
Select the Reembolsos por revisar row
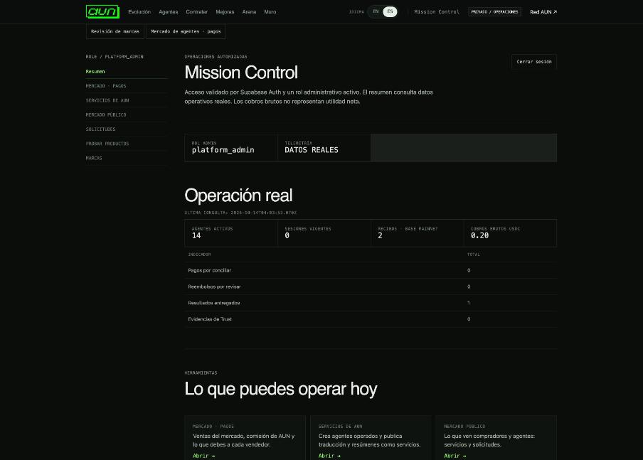(371, 287)
